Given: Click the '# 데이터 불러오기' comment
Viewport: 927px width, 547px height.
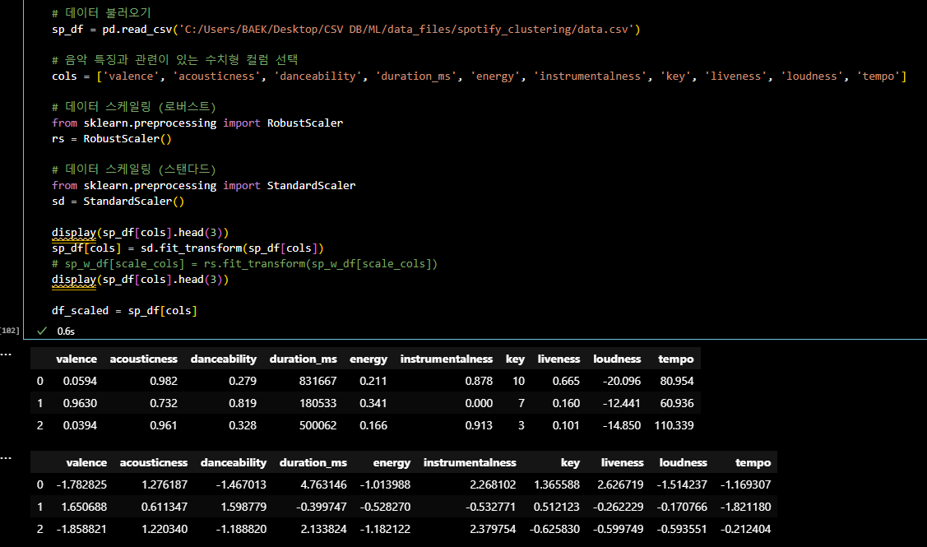Looking at the screenshot, I should tap(102, 12).
